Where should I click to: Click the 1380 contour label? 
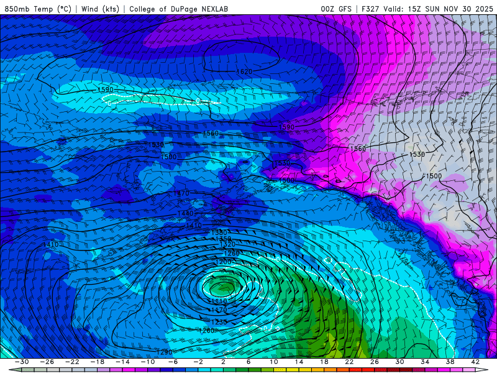[219, 233]
